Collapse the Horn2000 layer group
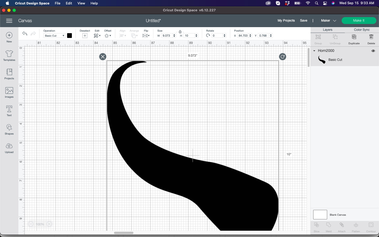Viewport: 379px width, 237px height. [x=314, y=51]
